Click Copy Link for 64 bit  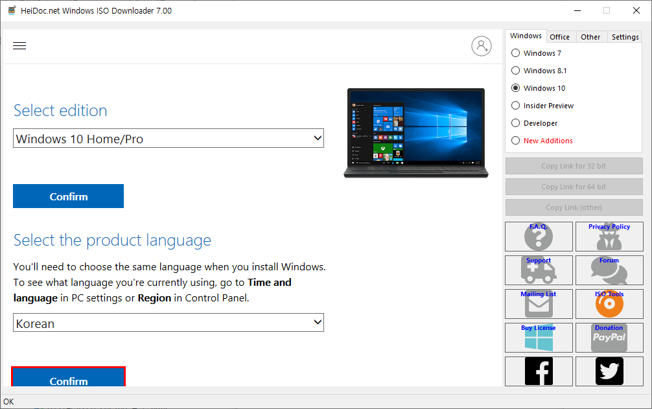[x=574, y=187]
